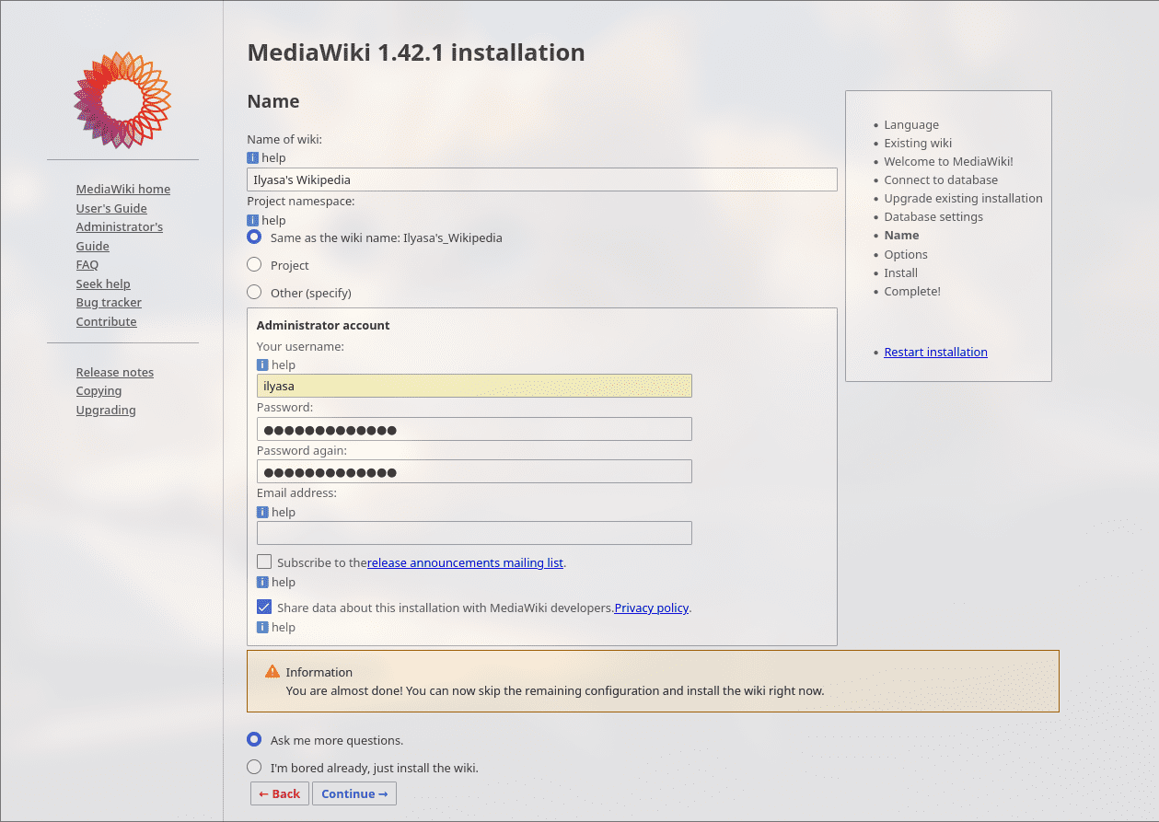The width and height of the screenshot is (1159, 822).
Task: Open the Bug tracker link
Action: pyautogui.click(x=109, y=303)
